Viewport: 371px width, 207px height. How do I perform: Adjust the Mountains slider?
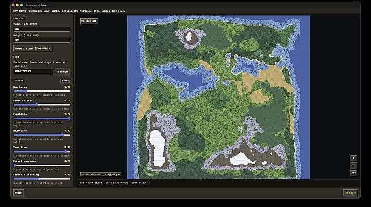41,135
